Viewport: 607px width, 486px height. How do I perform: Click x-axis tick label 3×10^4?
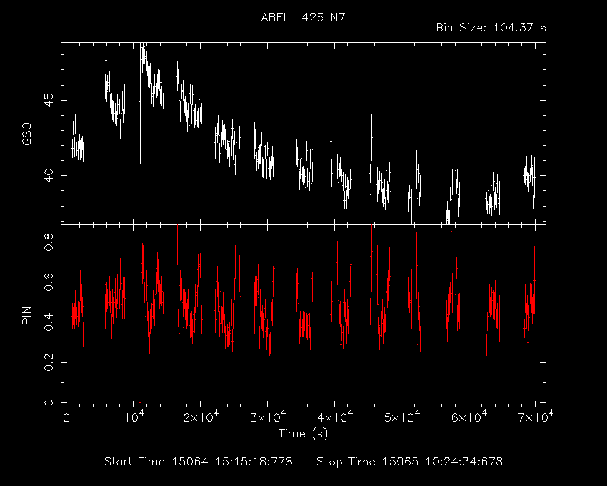[x=268, y=417]
